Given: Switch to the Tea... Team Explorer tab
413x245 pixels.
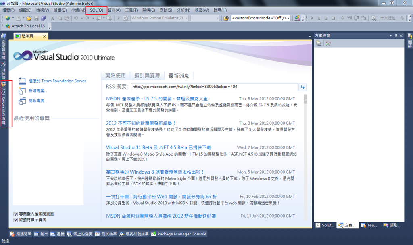Looking at the screenshot, I should tap(369, 225).
